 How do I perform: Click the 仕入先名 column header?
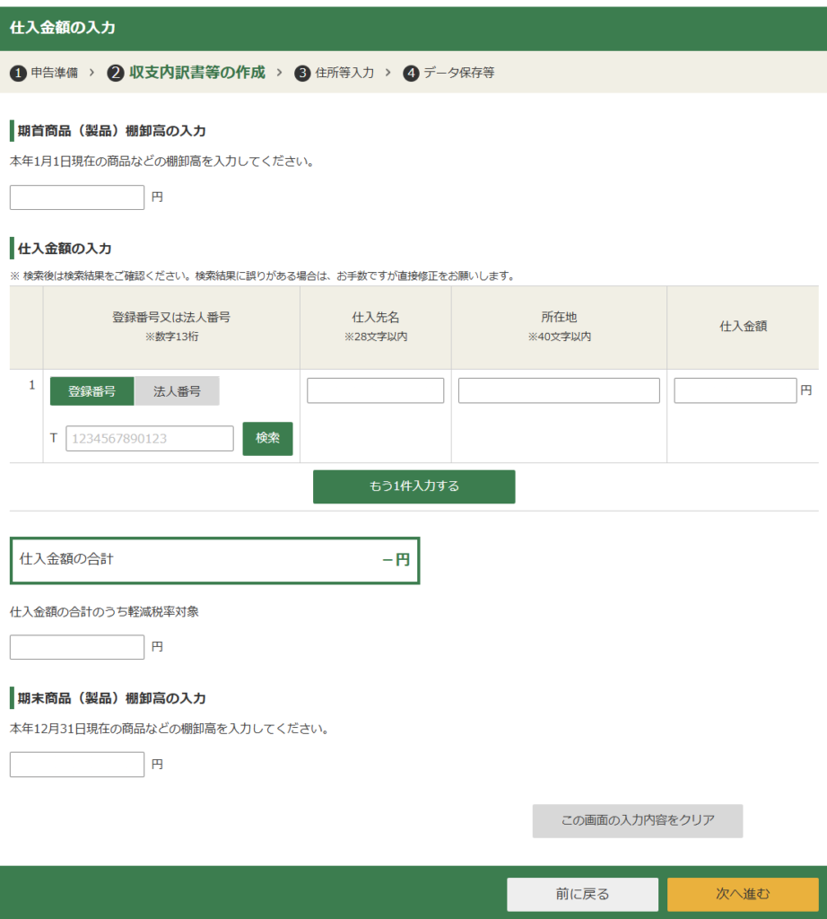pyautogui.click(x=376, y=326)
